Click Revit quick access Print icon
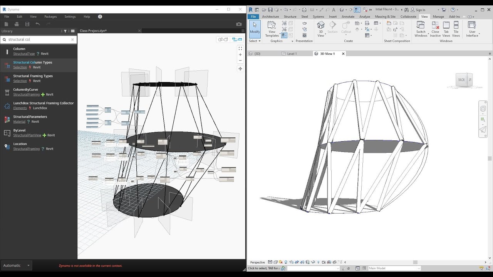Screen dimensions: 493x277 coord(304,10)
